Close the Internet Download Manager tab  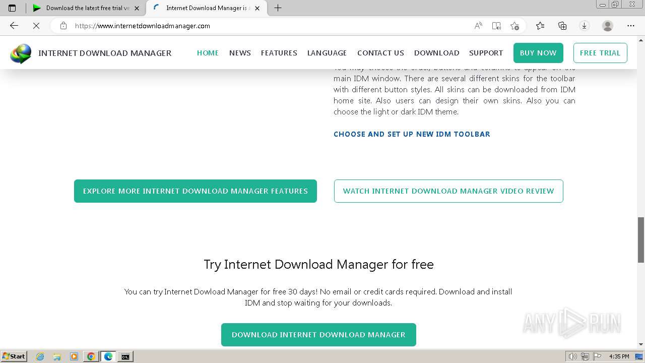click(257, 8)
